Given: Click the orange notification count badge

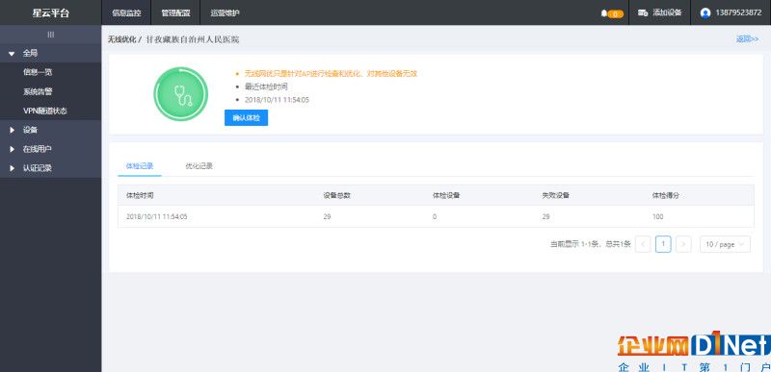Looking at the screenshot, I should click(615, 14).
